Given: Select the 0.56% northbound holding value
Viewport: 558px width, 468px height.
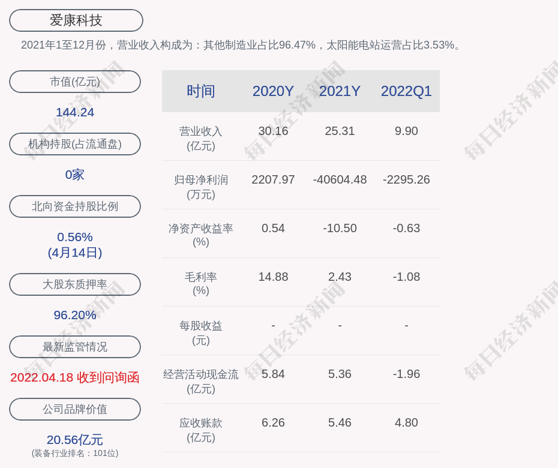Looking at the screenshot, I should [75, 237].
